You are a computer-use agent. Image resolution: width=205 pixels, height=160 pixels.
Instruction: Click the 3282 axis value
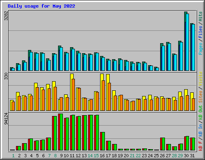pos(6,16)
